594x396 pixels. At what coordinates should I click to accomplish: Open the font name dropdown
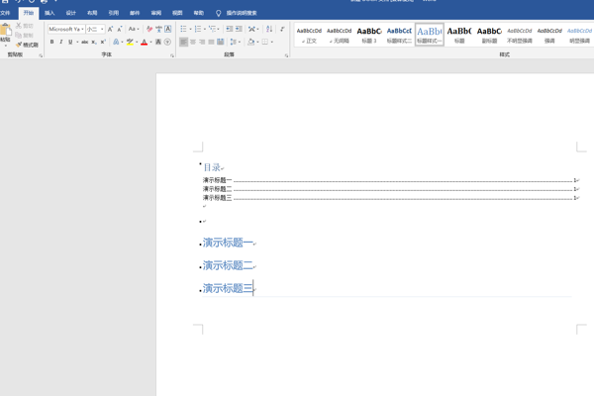pyautogui.click(x=82, y=29)
